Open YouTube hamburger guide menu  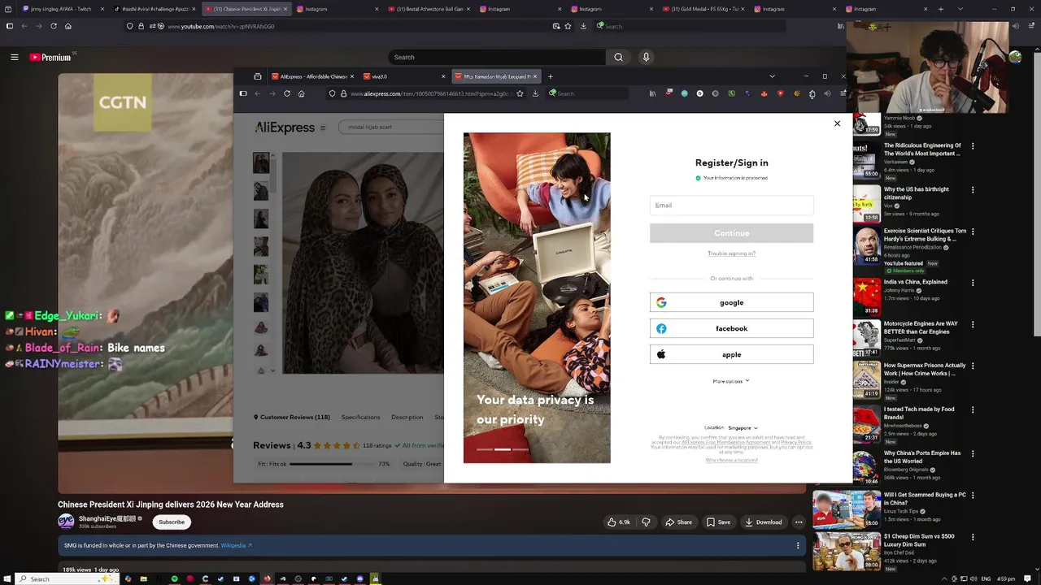(x=14, y=57)
